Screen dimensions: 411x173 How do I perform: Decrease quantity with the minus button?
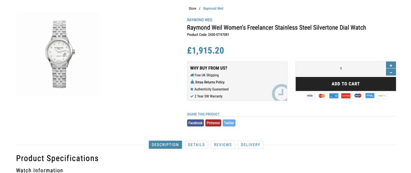391,72
